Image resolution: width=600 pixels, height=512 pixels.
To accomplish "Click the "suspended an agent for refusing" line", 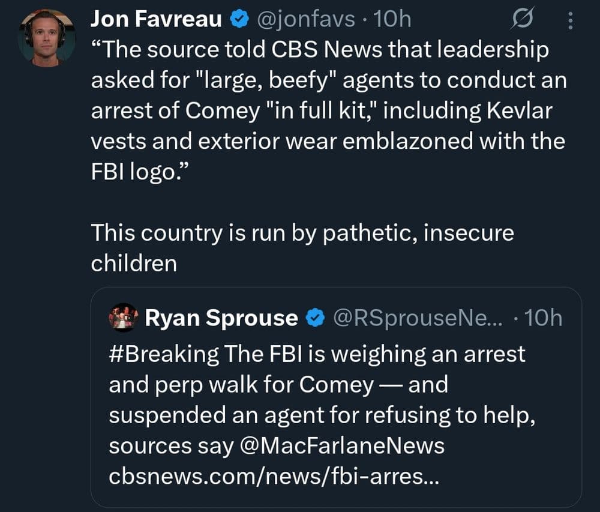I will pos(322,415).
